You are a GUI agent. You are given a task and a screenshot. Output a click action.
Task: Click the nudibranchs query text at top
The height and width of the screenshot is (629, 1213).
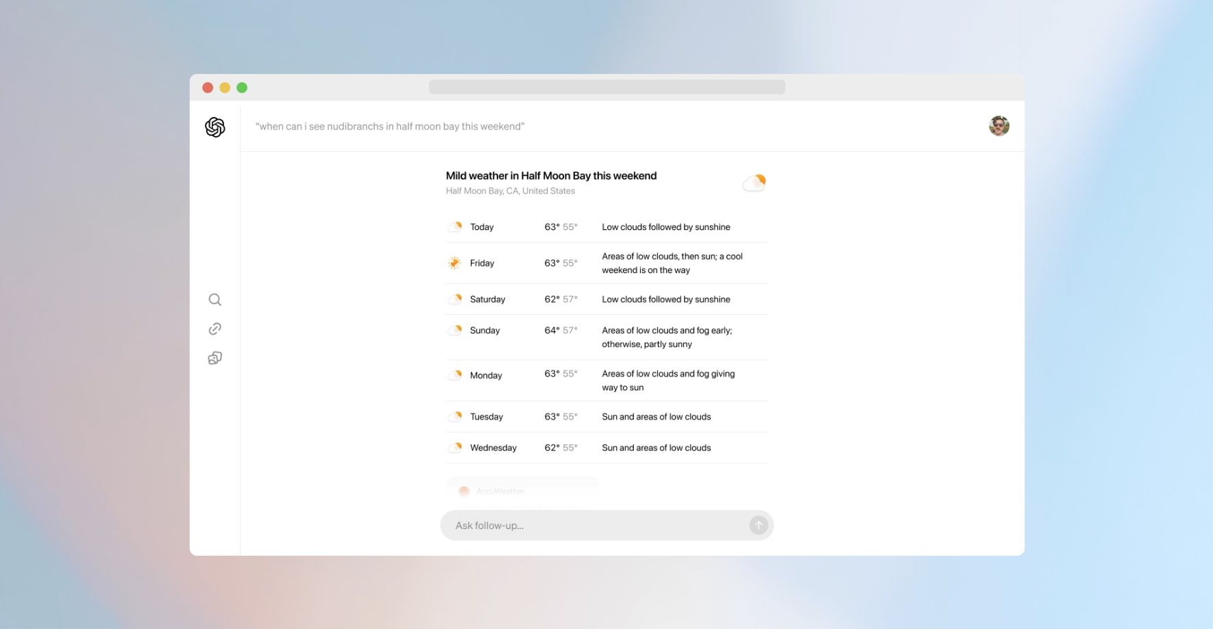coord(390,127)
